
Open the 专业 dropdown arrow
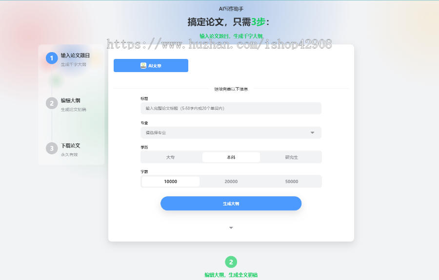click(313, 133)
